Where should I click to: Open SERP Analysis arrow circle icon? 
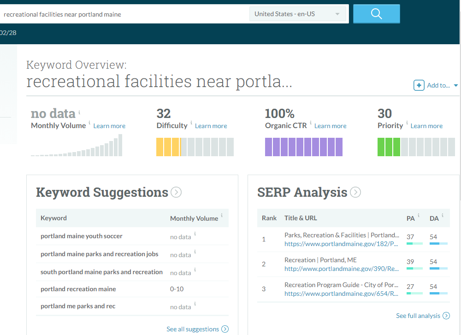pos(355,192)
